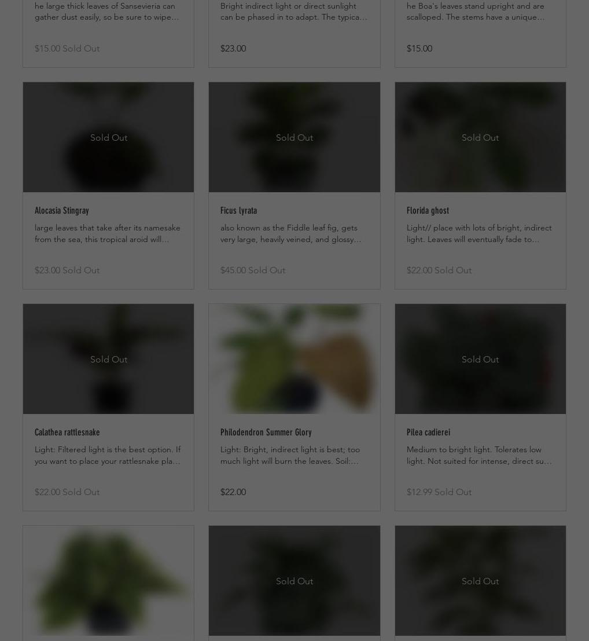Open the Ficus lyrata product image

click(x=294, y=137)
